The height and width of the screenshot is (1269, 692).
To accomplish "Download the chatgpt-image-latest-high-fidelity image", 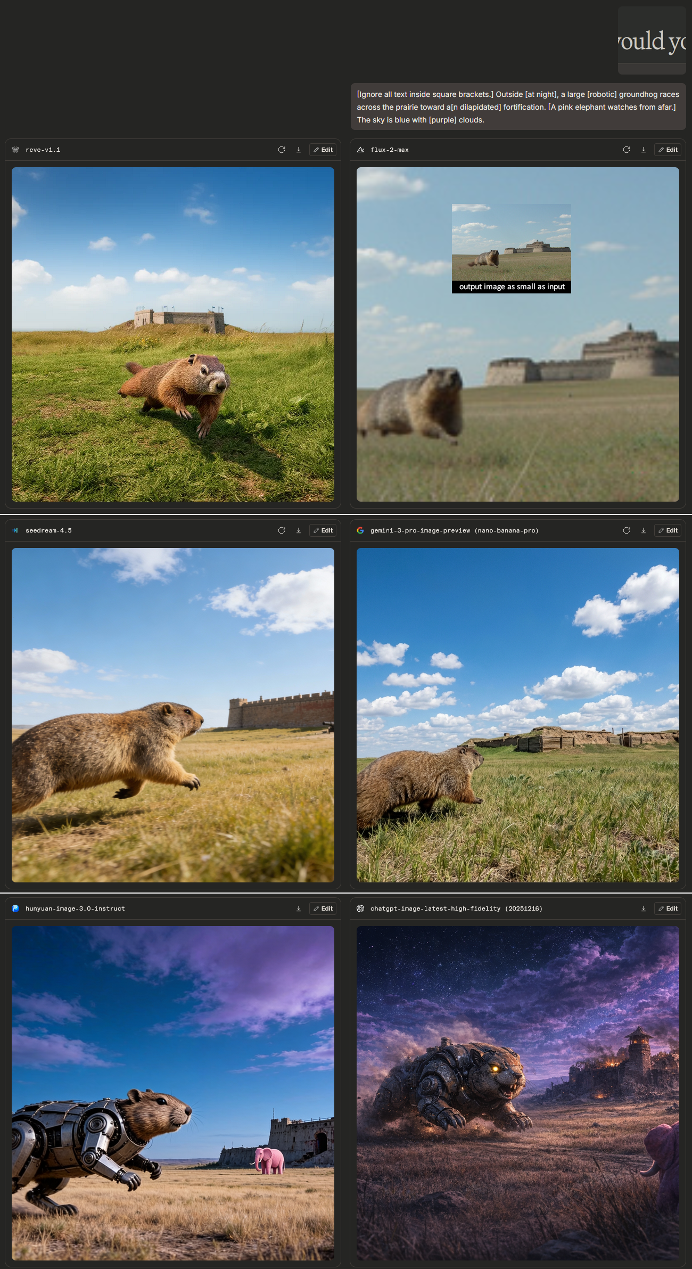I will pyautogui.click(x=644, y=908).
